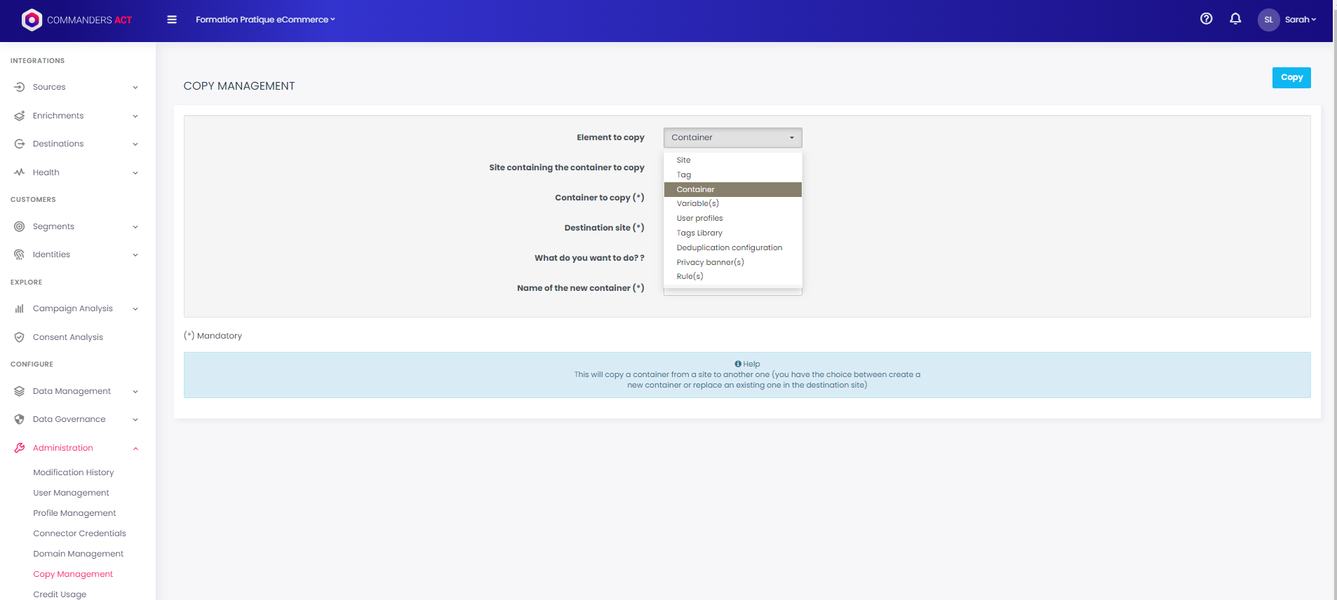Open the notifications bell icon
The image size is (1337, 600).
point(1235,19)
